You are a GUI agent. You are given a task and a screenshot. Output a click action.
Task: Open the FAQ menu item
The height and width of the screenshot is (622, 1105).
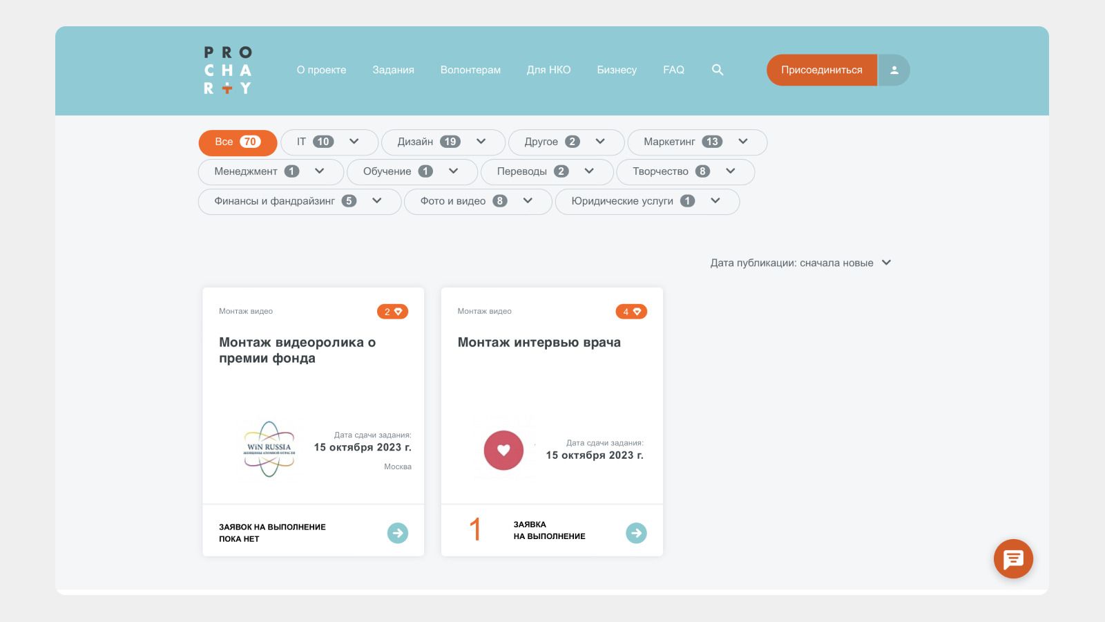(674, 70)
